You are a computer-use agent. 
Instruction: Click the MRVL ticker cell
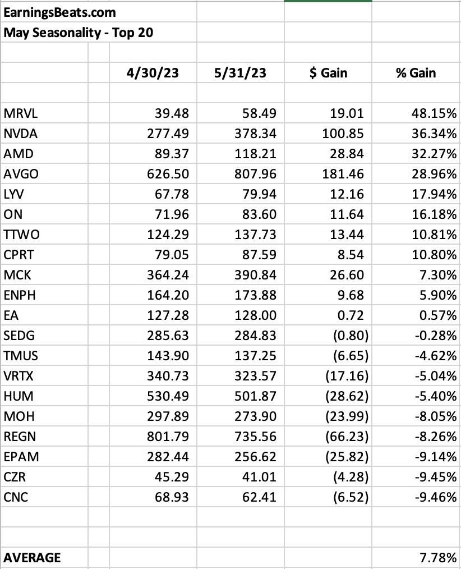44,113
